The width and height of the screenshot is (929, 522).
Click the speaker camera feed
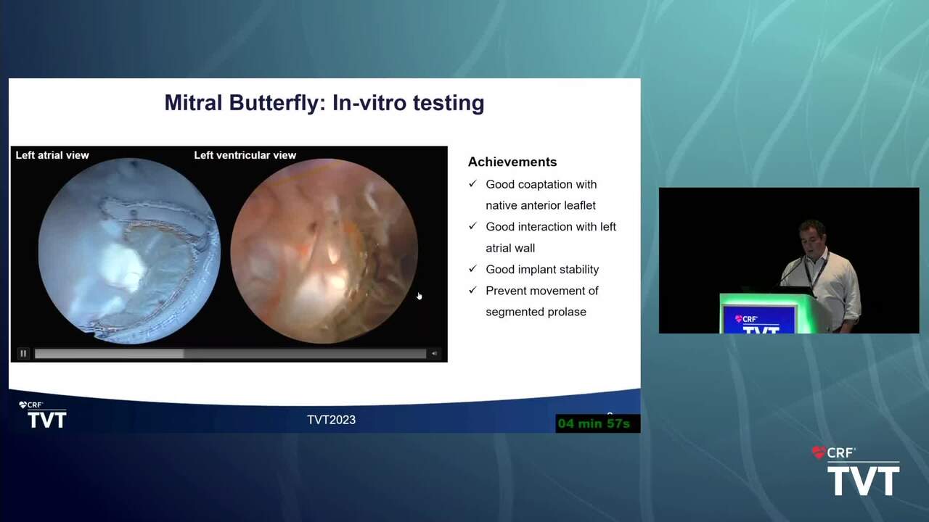click(789, 261)
